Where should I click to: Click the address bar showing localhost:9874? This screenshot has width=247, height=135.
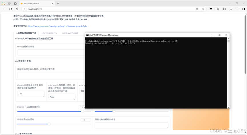(x=110, y=9)
